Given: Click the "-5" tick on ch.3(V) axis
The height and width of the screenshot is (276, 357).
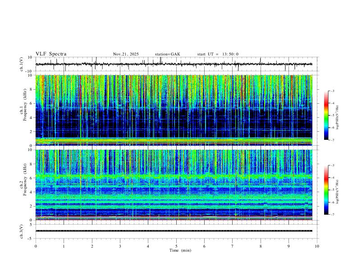Looking at the screenshot, I should pos(30,239).
